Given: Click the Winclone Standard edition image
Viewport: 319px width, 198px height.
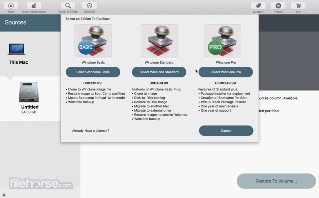Looking at the screenshot, I should coord(159,41).
